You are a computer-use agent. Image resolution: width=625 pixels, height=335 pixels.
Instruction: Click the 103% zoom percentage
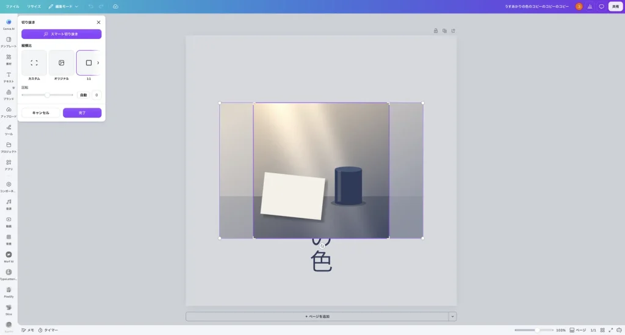[x=561, y=330]
